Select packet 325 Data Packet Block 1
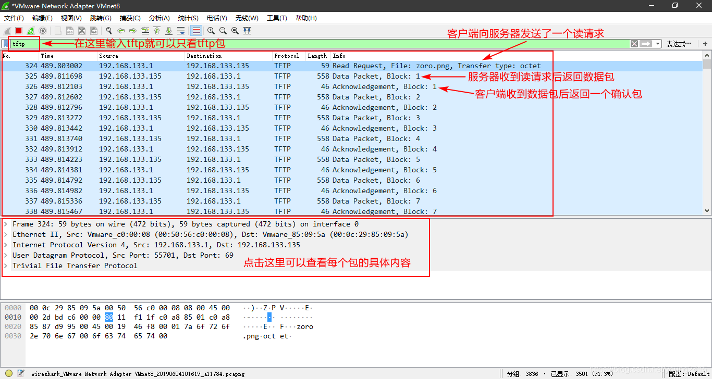Screen dimensions: 712x379 (352, 76)
